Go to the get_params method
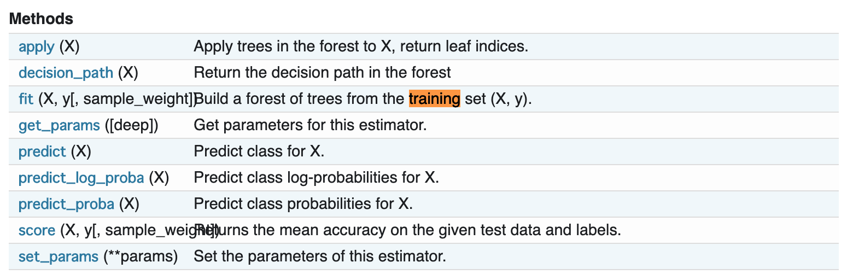Screen dimensions: 853x280 pyautogui.click(x=60, y=125)
